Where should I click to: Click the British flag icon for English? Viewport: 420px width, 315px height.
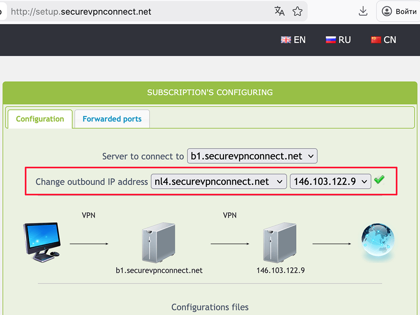(x=285, y=39)
